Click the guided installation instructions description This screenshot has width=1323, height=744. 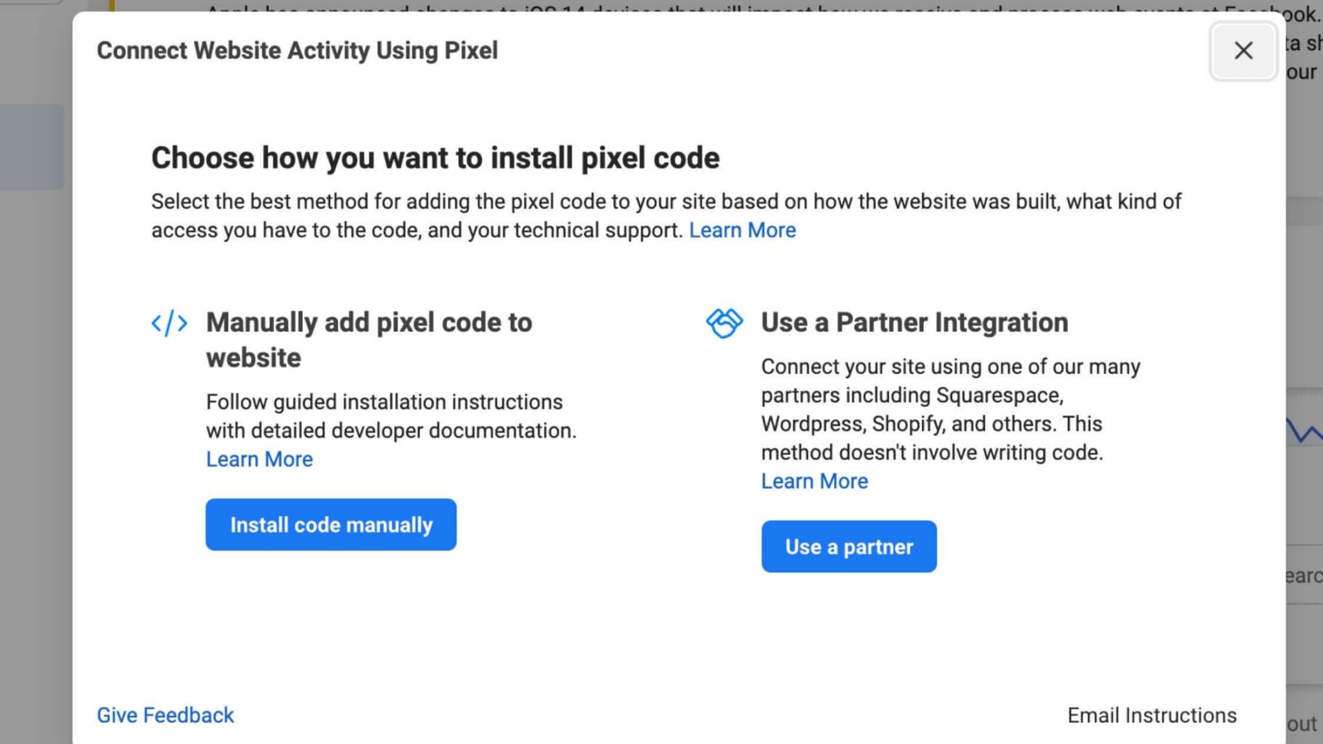391,416
